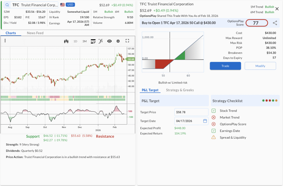Image resolution: width=283 pixels, height=186 pixels.
Task: Toggle chart visibility with the eye icon
Action: 109,41
